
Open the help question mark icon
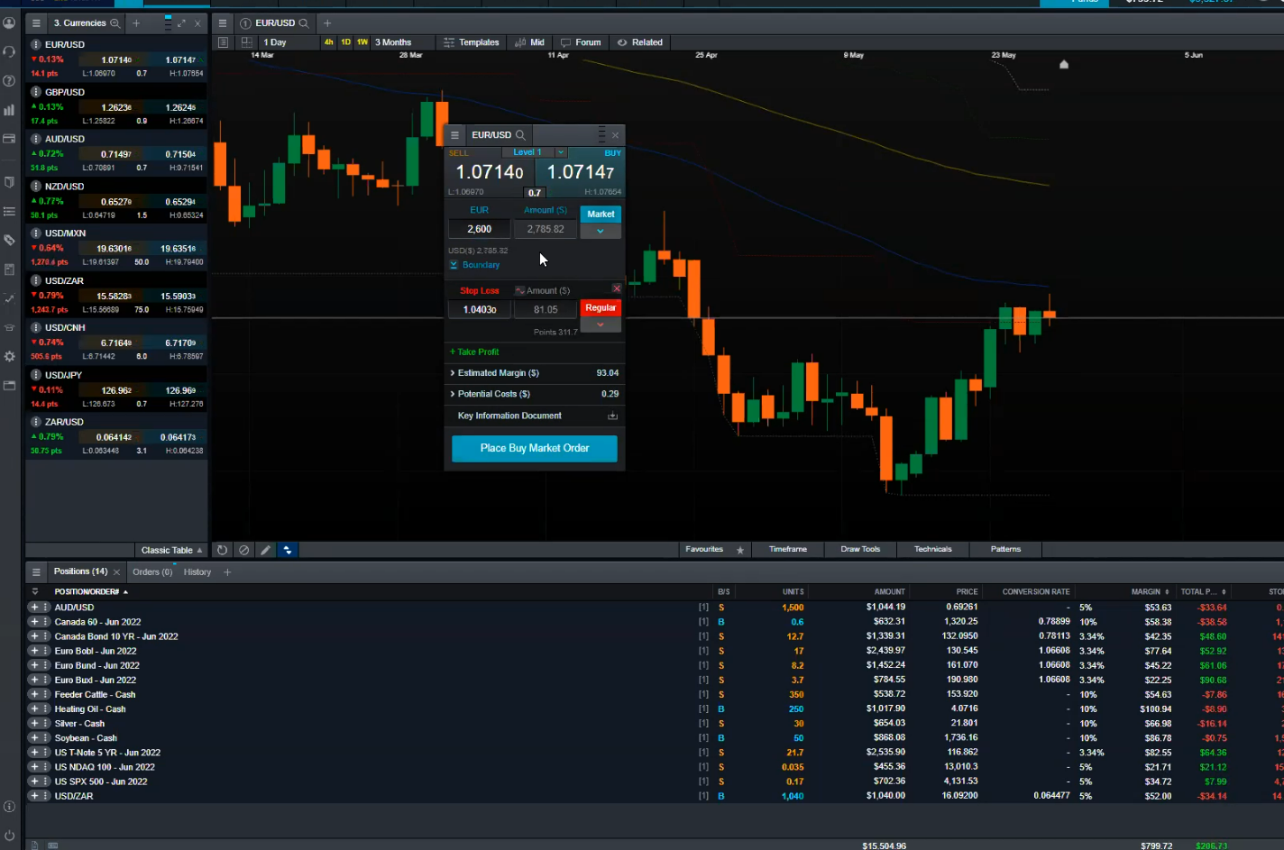9,81
